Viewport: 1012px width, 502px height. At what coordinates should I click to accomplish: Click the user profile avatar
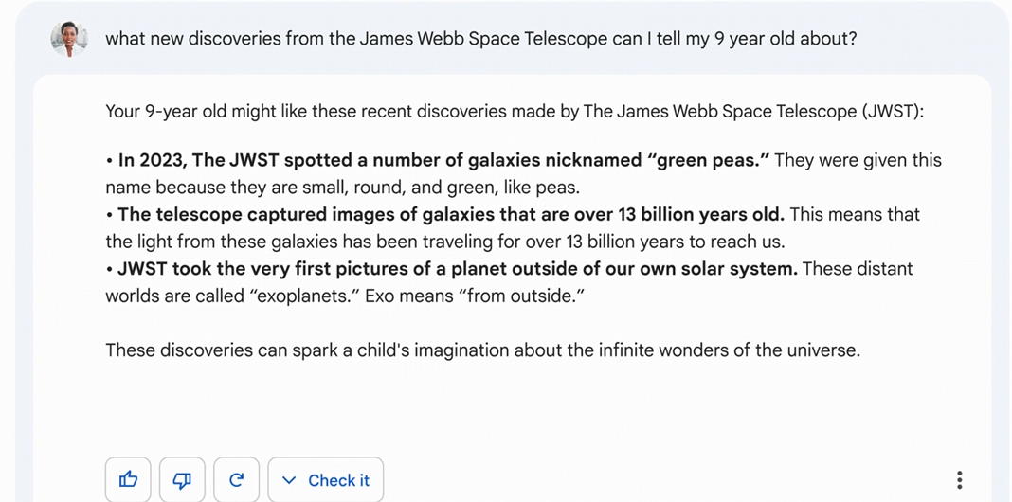[x=69, y=39]
